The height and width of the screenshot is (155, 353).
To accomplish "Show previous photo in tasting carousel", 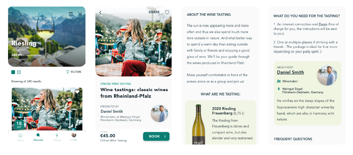I will (x=101, y=48).
